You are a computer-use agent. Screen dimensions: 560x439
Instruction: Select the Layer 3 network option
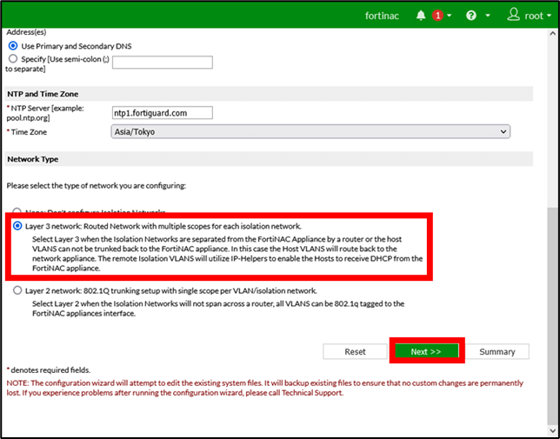click(17, 226)
